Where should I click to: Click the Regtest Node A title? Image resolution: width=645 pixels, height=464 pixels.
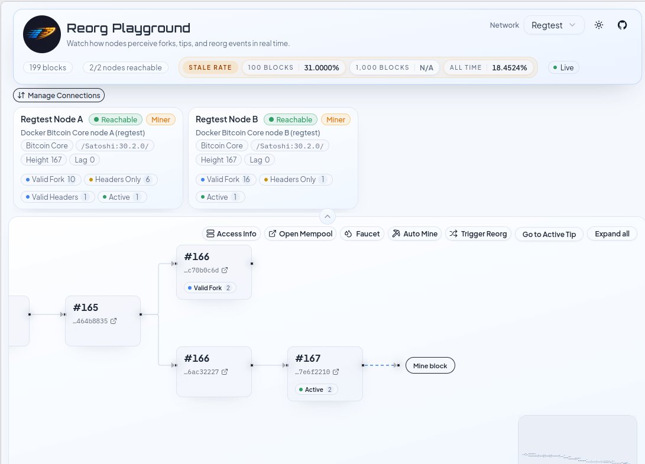coord(52,119)
